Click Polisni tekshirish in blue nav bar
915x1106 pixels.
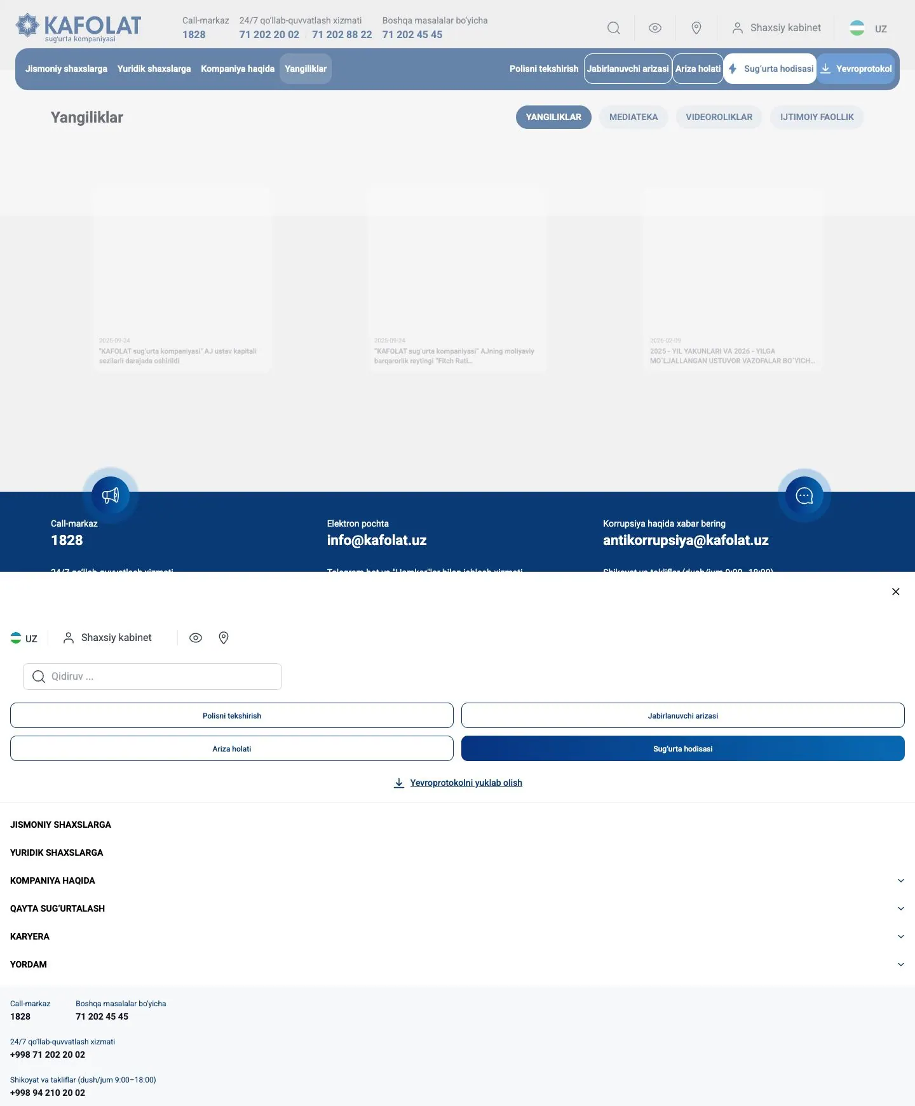(x=544, y=69)
